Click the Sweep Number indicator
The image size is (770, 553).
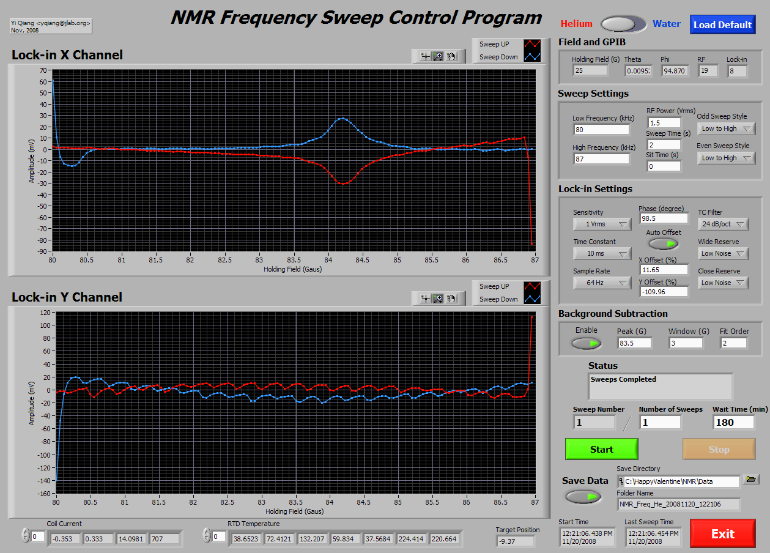click(x=594, y=422)
